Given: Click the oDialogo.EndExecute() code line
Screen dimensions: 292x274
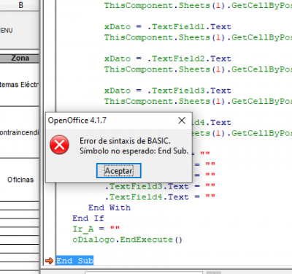Looking at the screenshot, I should pos(127,240).
